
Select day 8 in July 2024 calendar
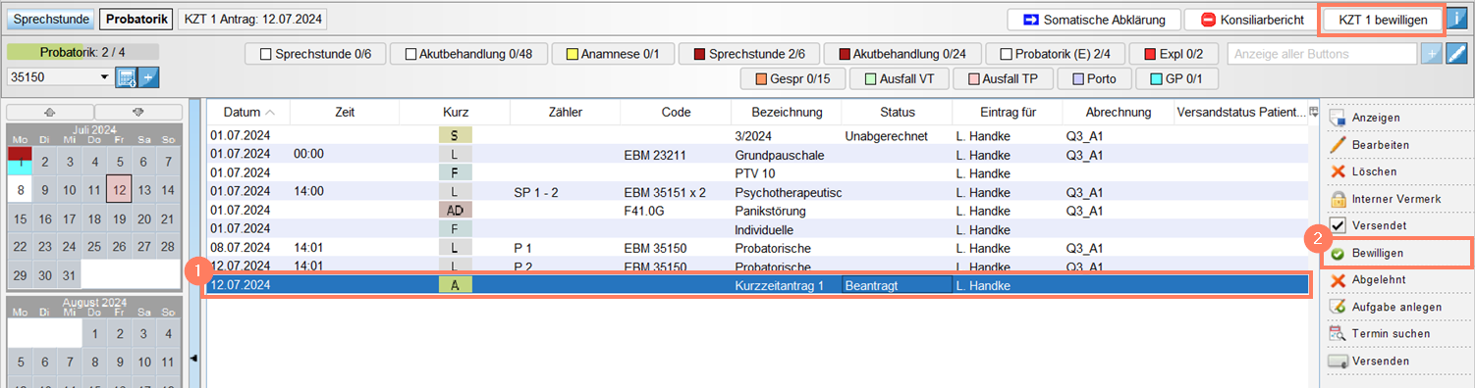(20, 190)
